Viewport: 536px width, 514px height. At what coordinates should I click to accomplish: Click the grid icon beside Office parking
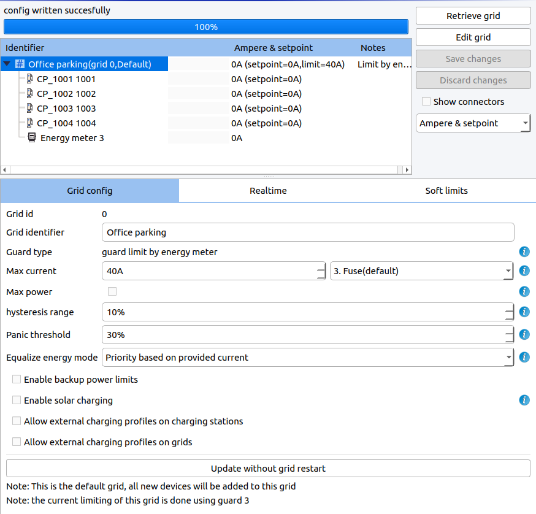pyautogui.click(x=20, y=64)
